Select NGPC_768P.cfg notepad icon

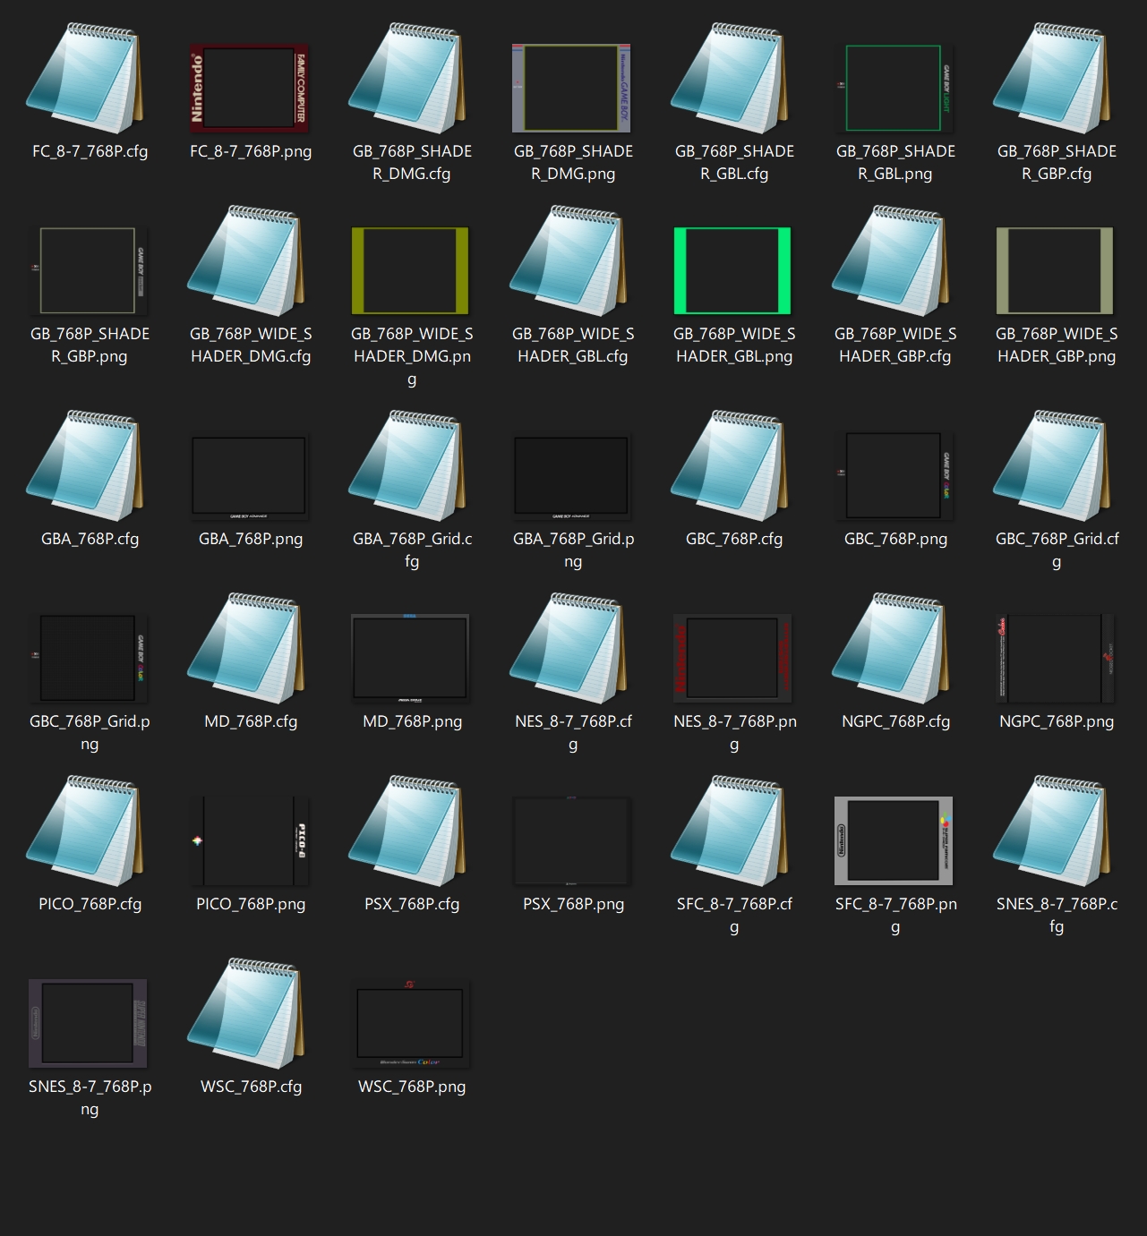(891, 649)
